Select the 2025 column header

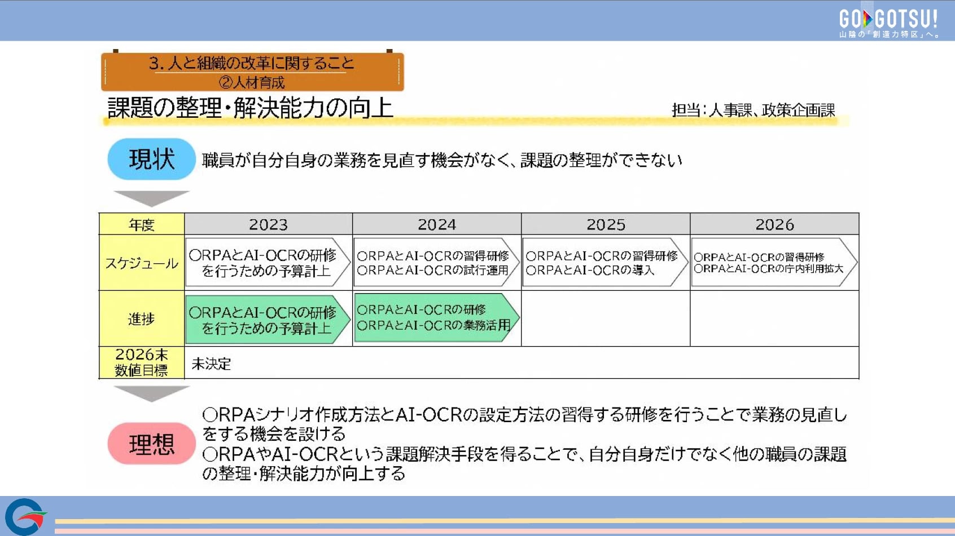(x=606, y=224)
